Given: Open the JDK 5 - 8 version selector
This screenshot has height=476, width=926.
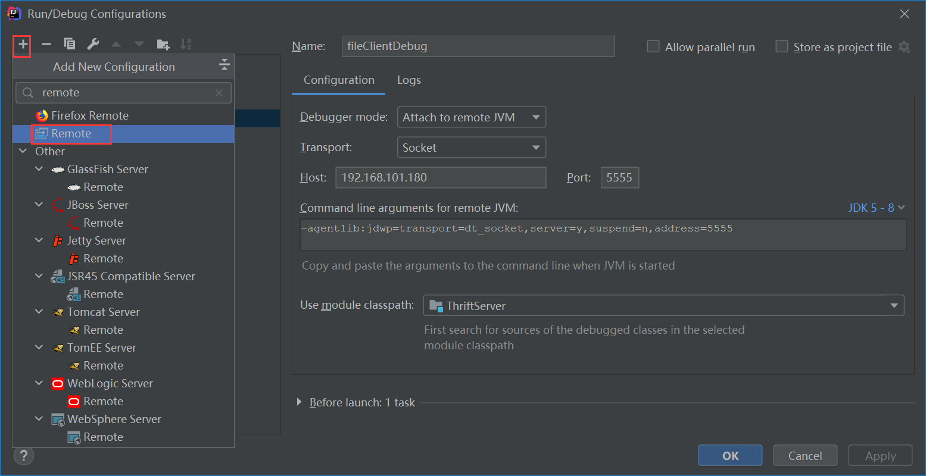Looking at the screenshot, I should 876,208.
